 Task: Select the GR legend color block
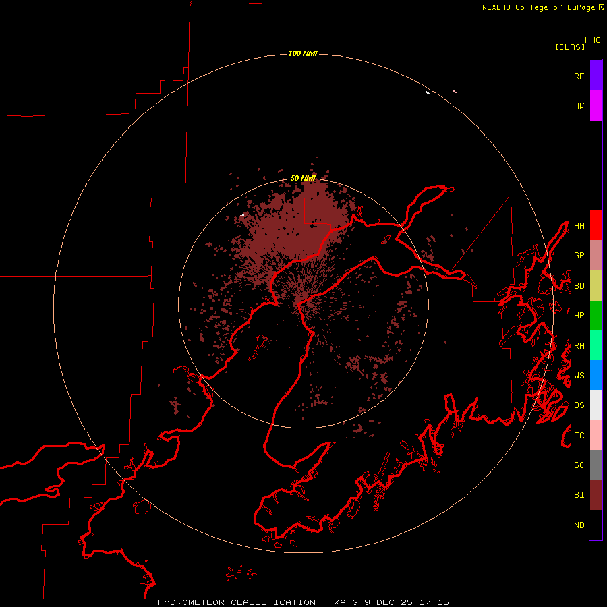tap(596, 256)
